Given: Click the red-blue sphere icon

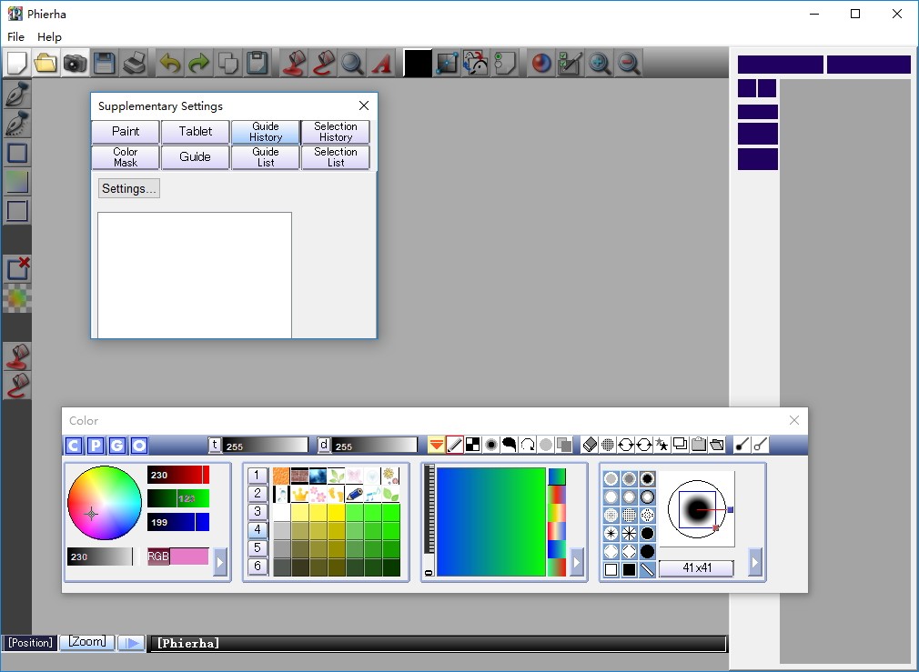Looking at the screenshot, I should [x=541, y=64].
